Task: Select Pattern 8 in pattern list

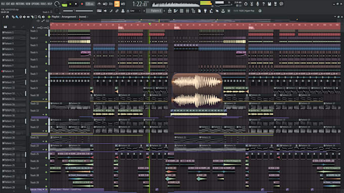Action: [x=14, y=71]
